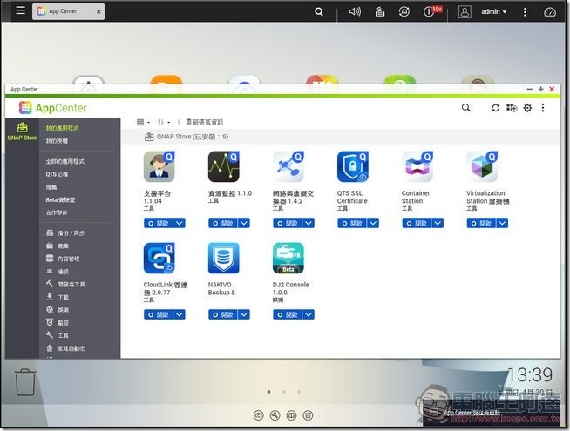
Task: Select QNAP Store in the left rail
Action: pos(22,131)
